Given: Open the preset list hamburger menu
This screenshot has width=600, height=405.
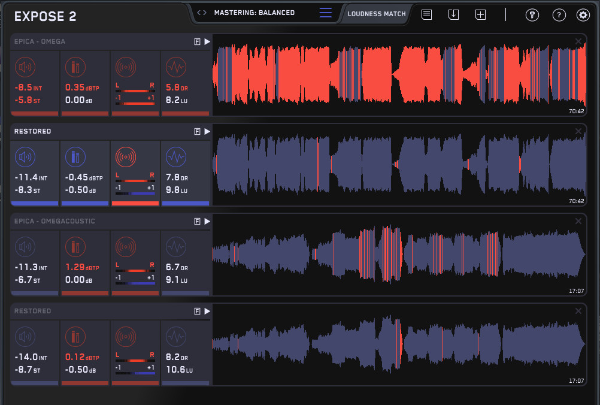Looking at the screenshot, I should tap(326, 13).
